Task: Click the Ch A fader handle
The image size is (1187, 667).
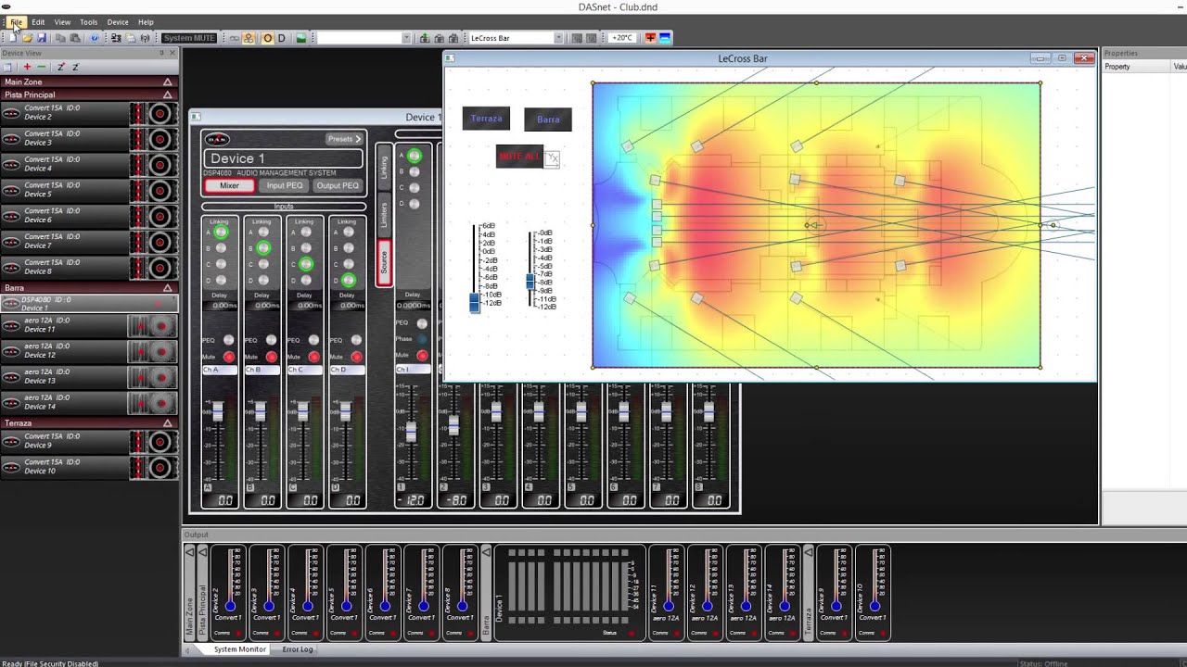Action: [x=218, y=411]
